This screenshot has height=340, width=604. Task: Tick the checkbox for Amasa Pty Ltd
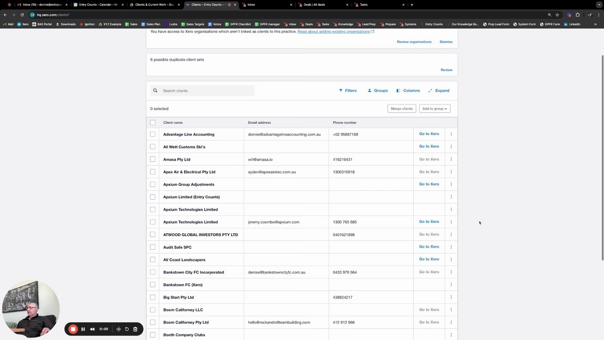(x=152, y=159)
